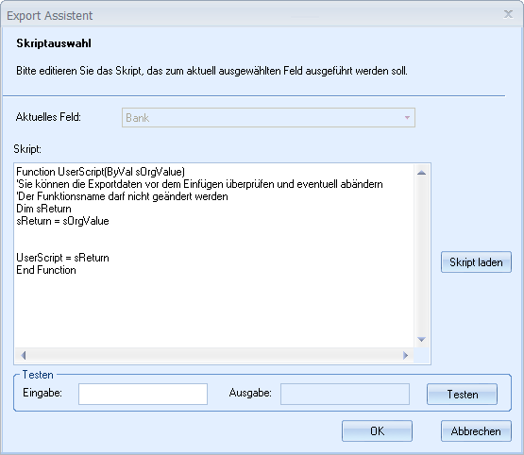The height and width of the screenshot is (455, 524).
Task: Click the Testen button
Action: 463,395
